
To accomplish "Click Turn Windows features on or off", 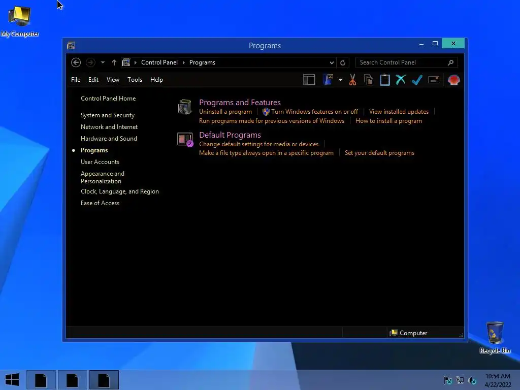I will (314, 112).
